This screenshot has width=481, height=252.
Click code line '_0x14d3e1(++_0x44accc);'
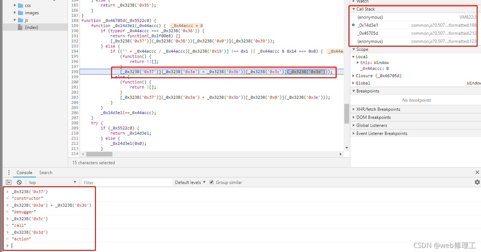(128, 113)
